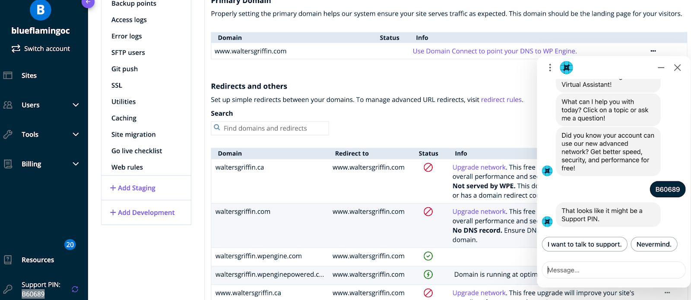Click Redirect to column header
Screen dimensions: 691x300
point(352,153)
